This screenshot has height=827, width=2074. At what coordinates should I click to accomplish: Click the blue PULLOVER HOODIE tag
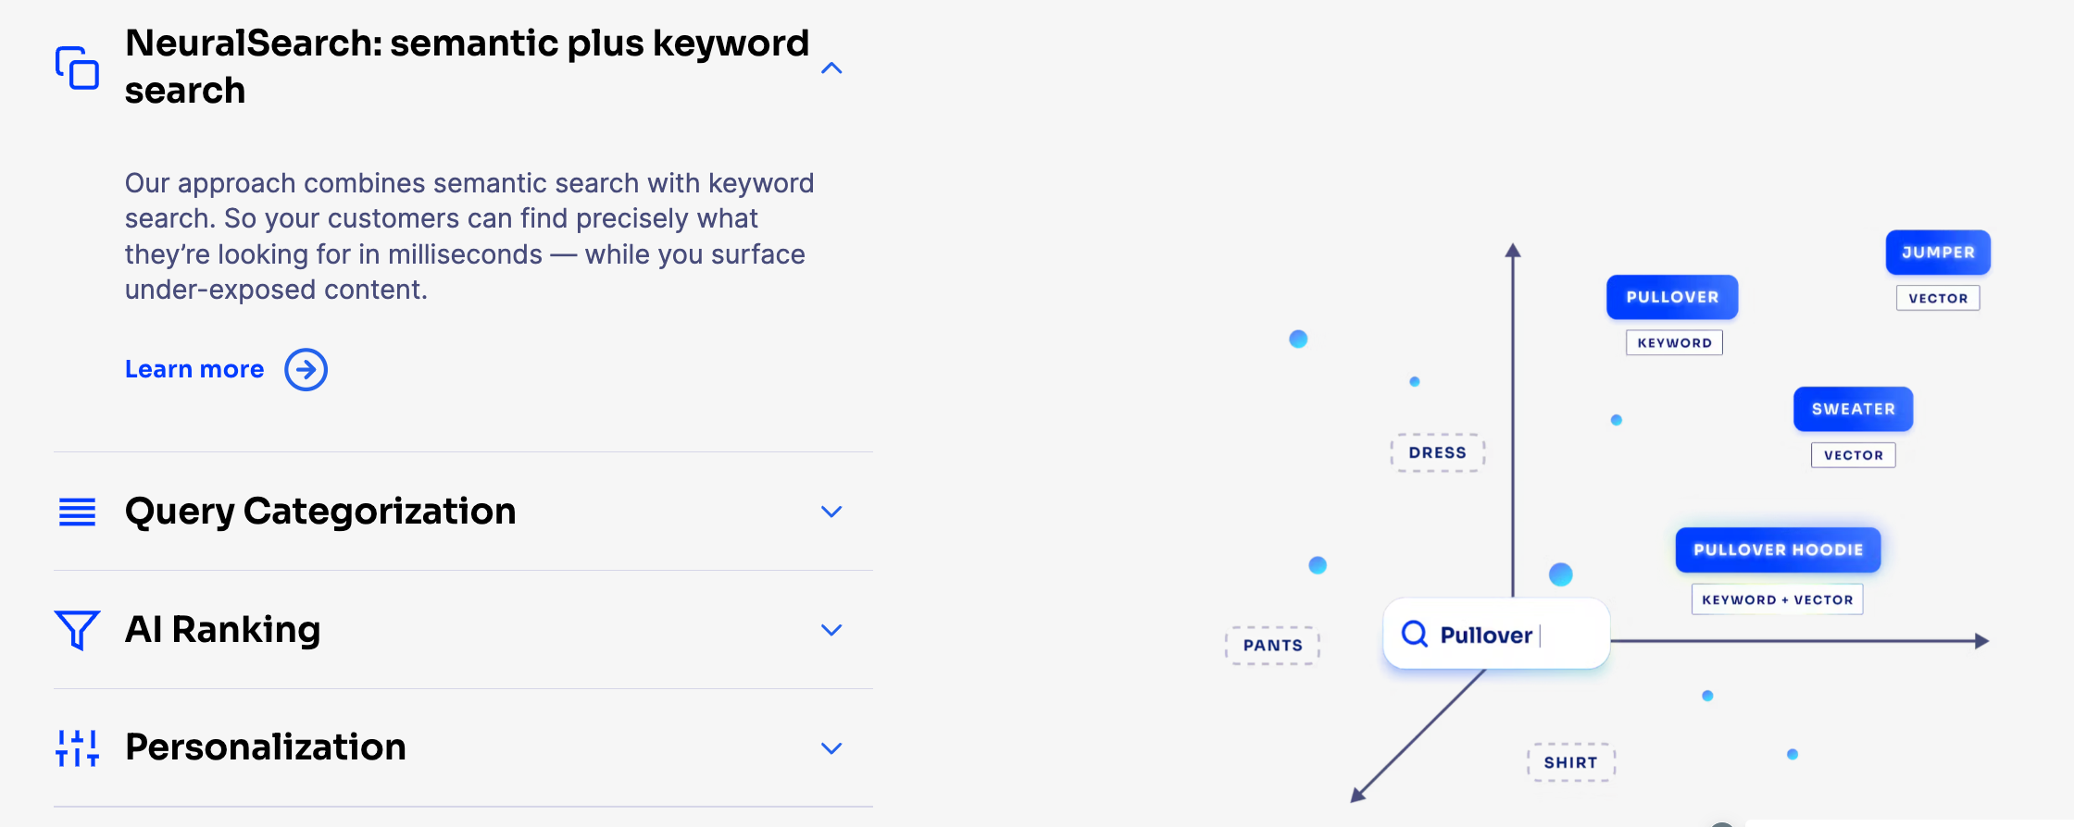point(1778,549)
